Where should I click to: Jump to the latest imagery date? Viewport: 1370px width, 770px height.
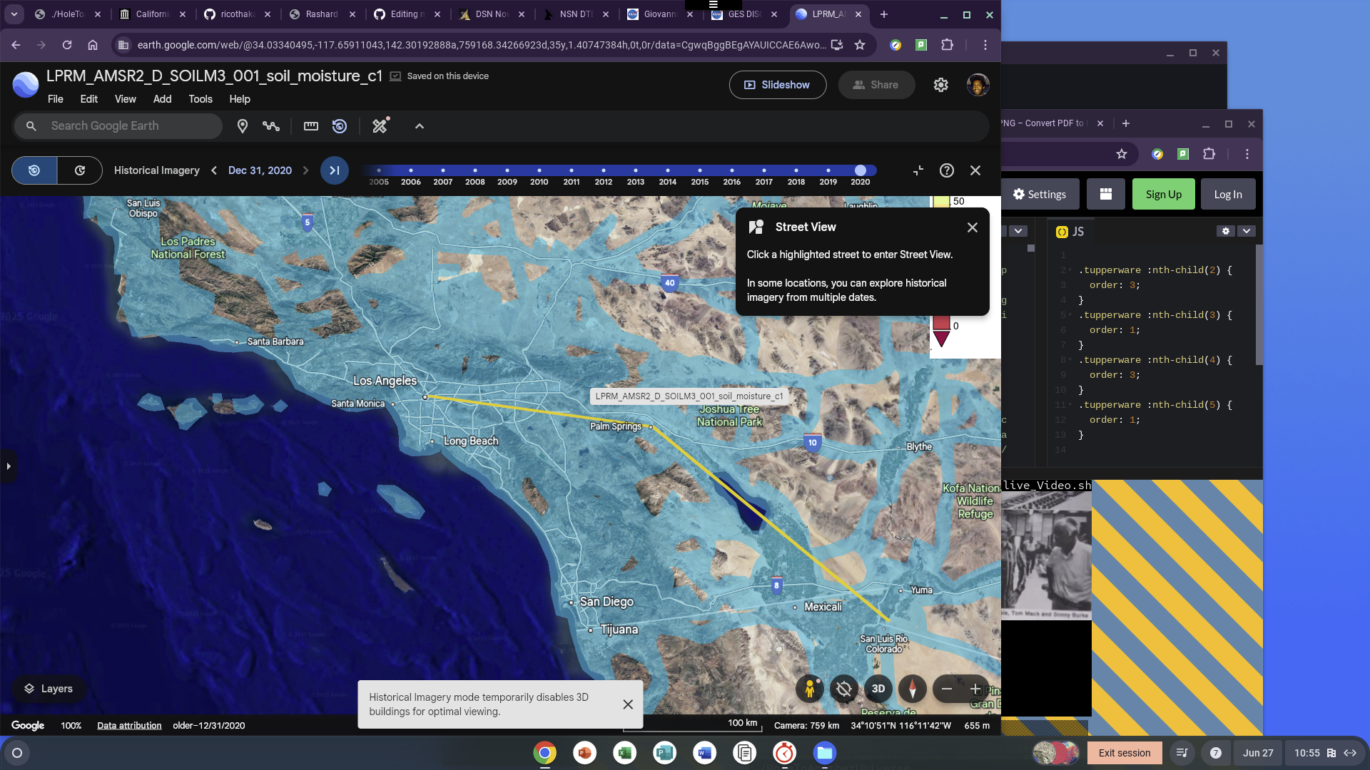click(x=335, y=170)
